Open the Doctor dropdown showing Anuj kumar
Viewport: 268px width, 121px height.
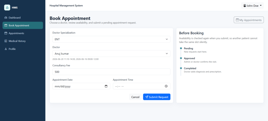[111, 53]
